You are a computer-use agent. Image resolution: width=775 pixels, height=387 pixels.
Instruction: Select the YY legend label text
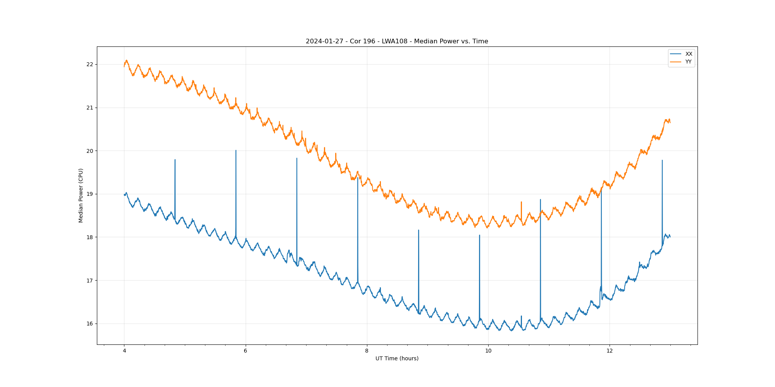pos(689,62)
